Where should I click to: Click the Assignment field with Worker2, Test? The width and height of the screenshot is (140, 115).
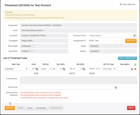click(x=78, y=25)
